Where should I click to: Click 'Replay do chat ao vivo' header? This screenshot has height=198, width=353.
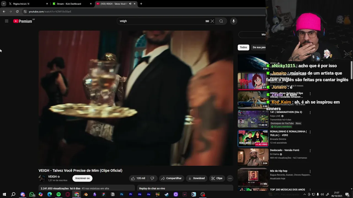click(x=152, y=189)
